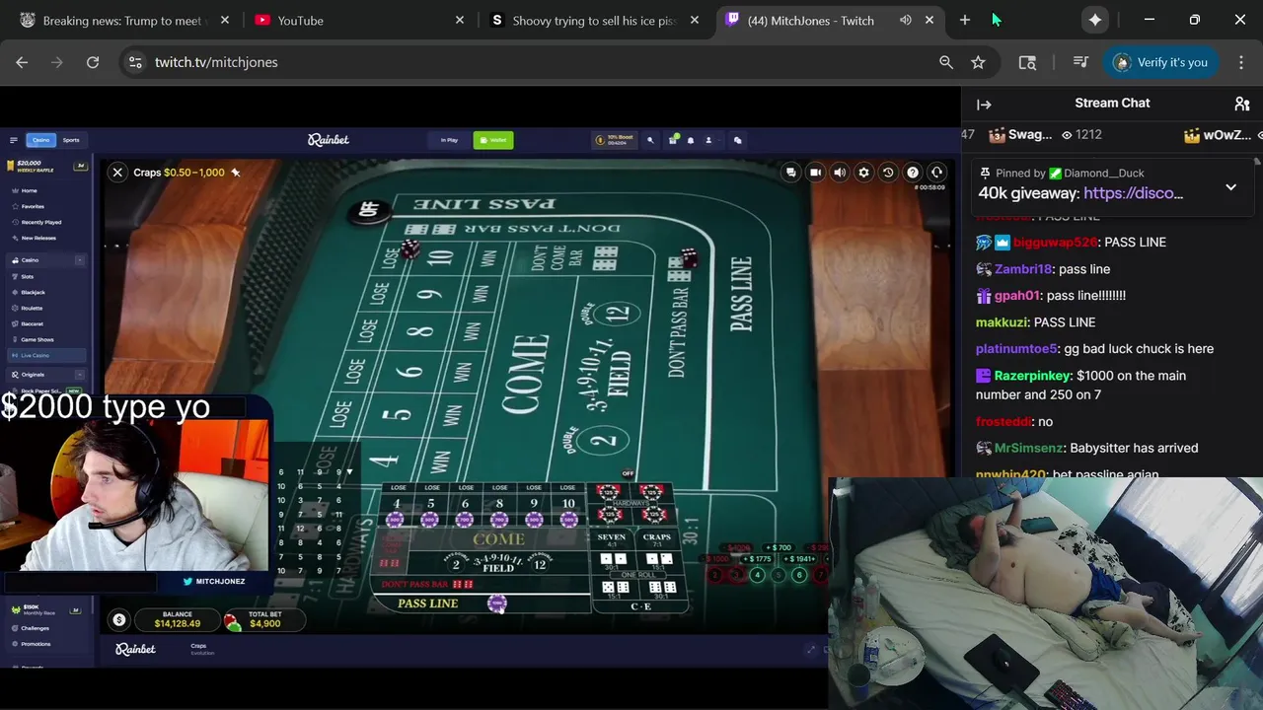1263x710 pixels.
Task: Bookmark this page with star icon
Action: tap(978, 62)
